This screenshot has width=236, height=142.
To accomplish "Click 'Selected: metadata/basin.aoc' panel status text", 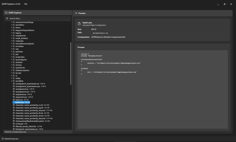I will pyautogui.click(x=16, y=132).
